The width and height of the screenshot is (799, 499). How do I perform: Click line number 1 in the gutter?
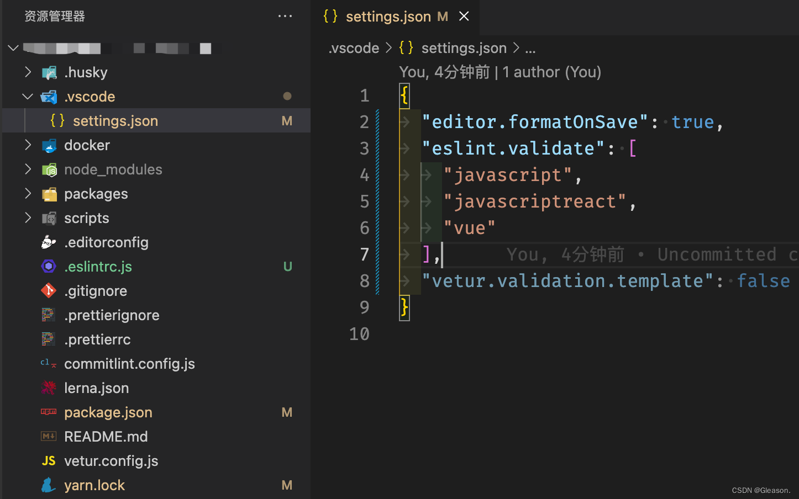click(x=364, y=95)
